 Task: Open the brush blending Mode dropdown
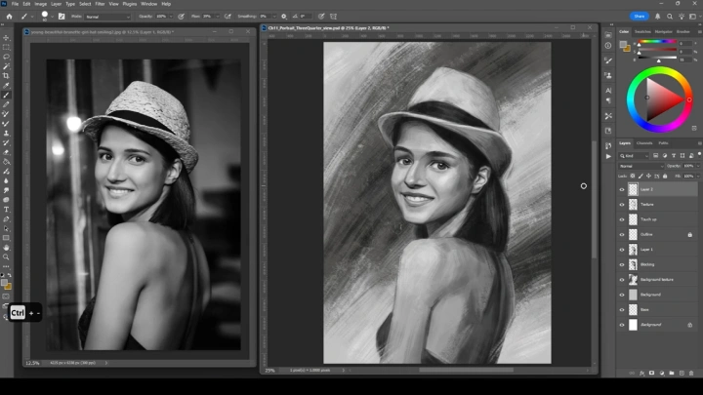pyautogui.click(x=106, y=17)
